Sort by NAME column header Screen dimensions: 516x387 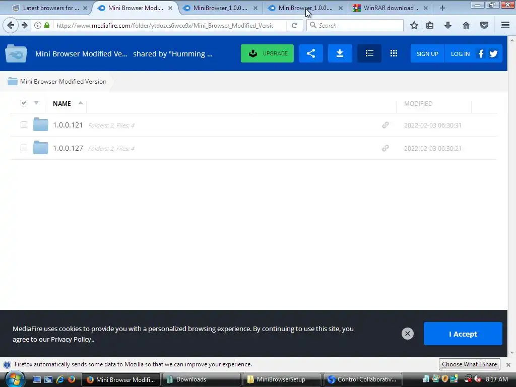click(x=62, y=103)
